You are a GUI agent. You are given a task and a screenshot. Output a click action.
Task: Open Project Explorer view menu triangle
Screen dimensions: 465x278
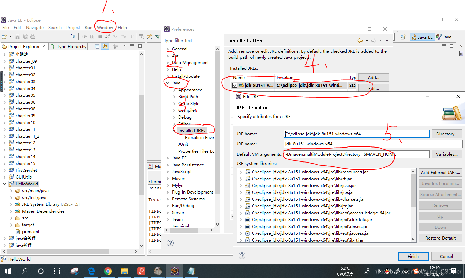click(x=125, y=46)
